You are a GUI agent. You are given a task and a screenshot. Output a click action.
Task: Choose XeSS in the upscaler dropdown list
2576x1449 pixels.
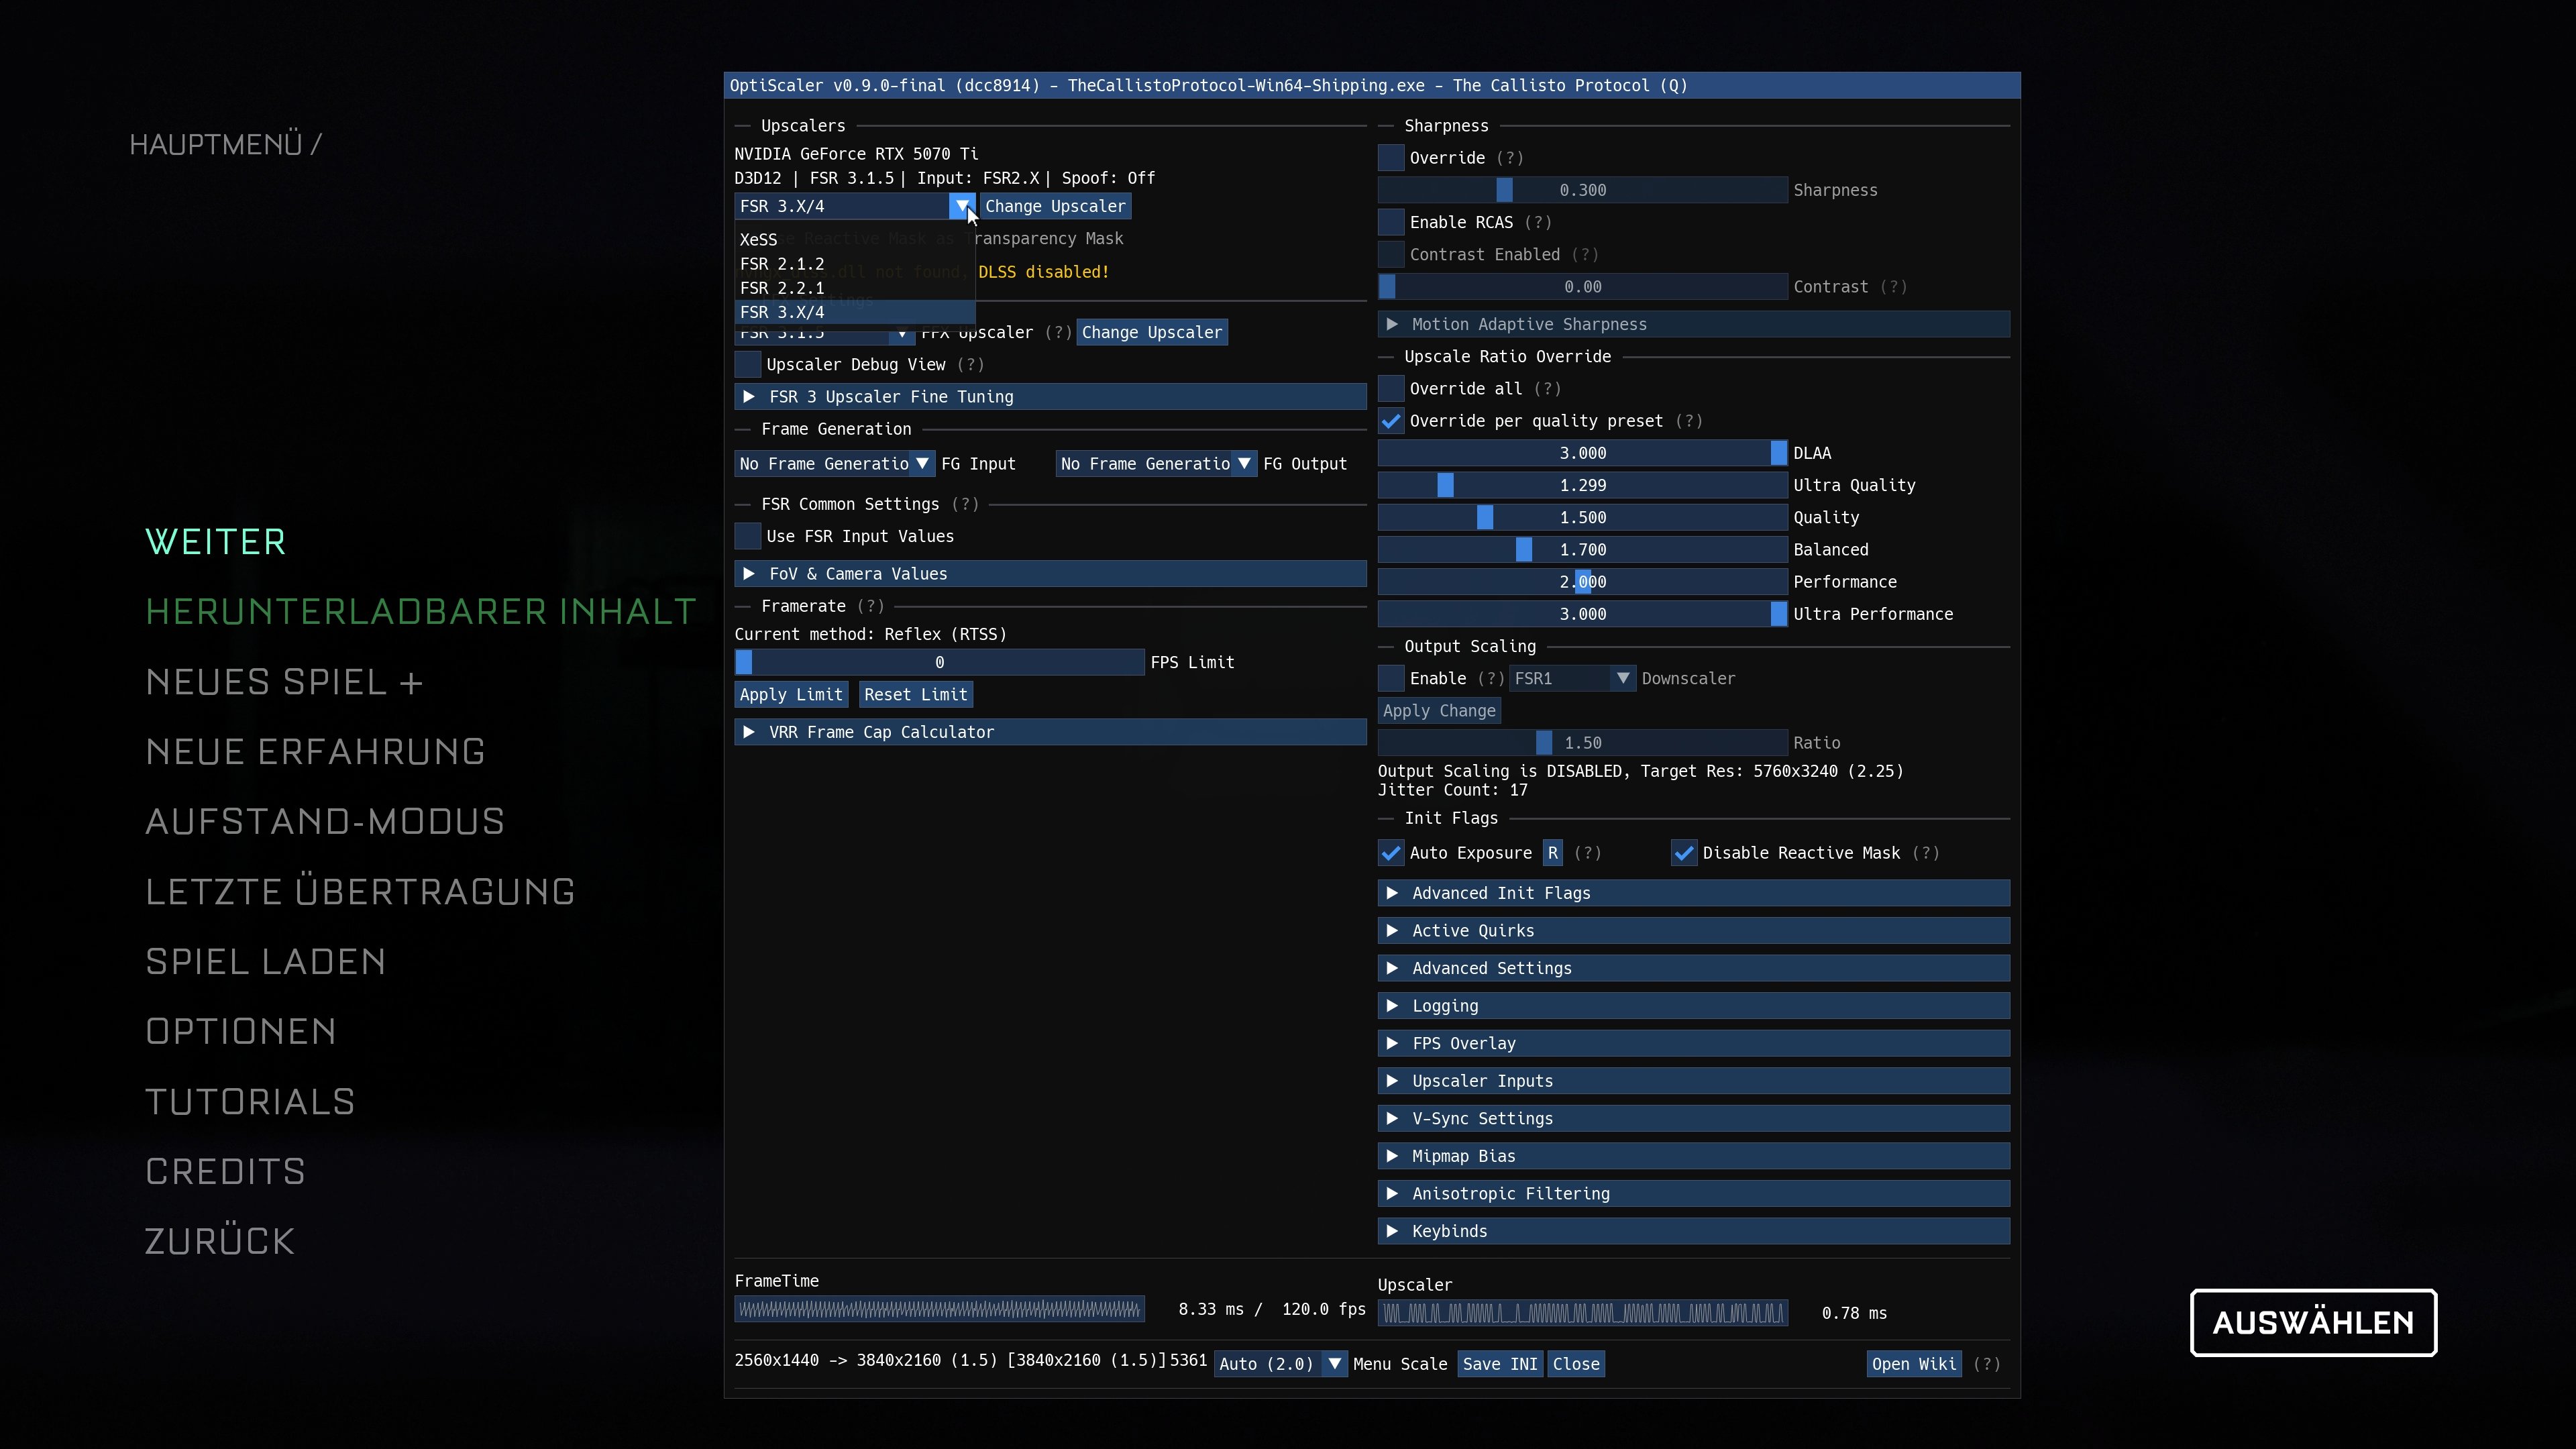[x=759, y=240]
